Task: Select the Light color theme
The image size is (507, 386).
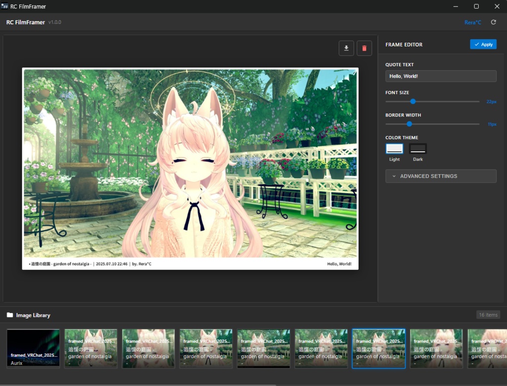Action: point(394,148)
